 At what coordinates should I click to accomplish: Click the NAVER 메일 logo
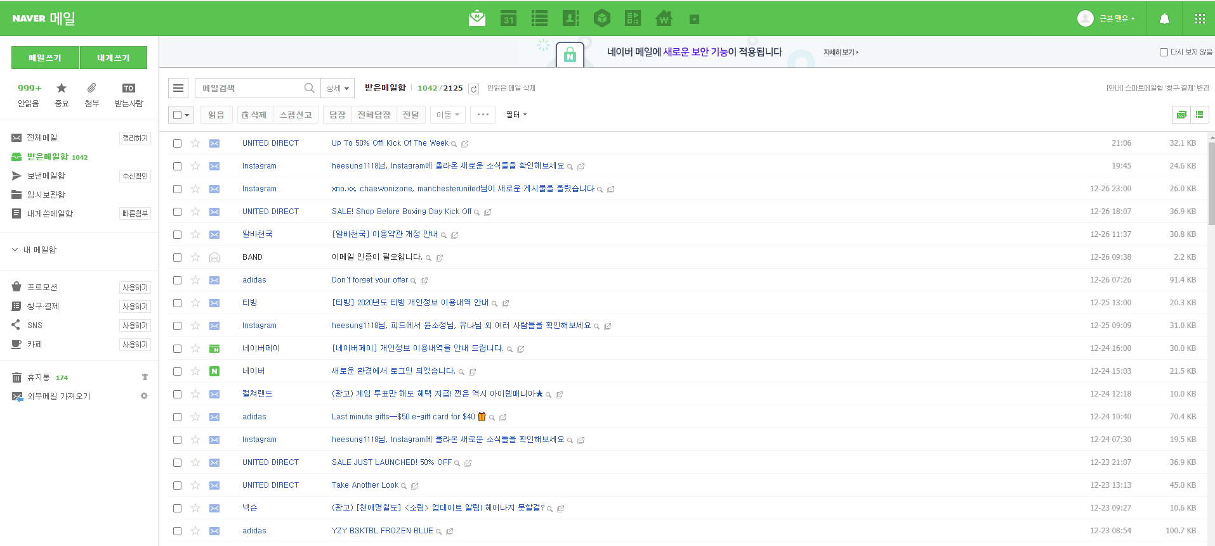click(x=44, y=19)
